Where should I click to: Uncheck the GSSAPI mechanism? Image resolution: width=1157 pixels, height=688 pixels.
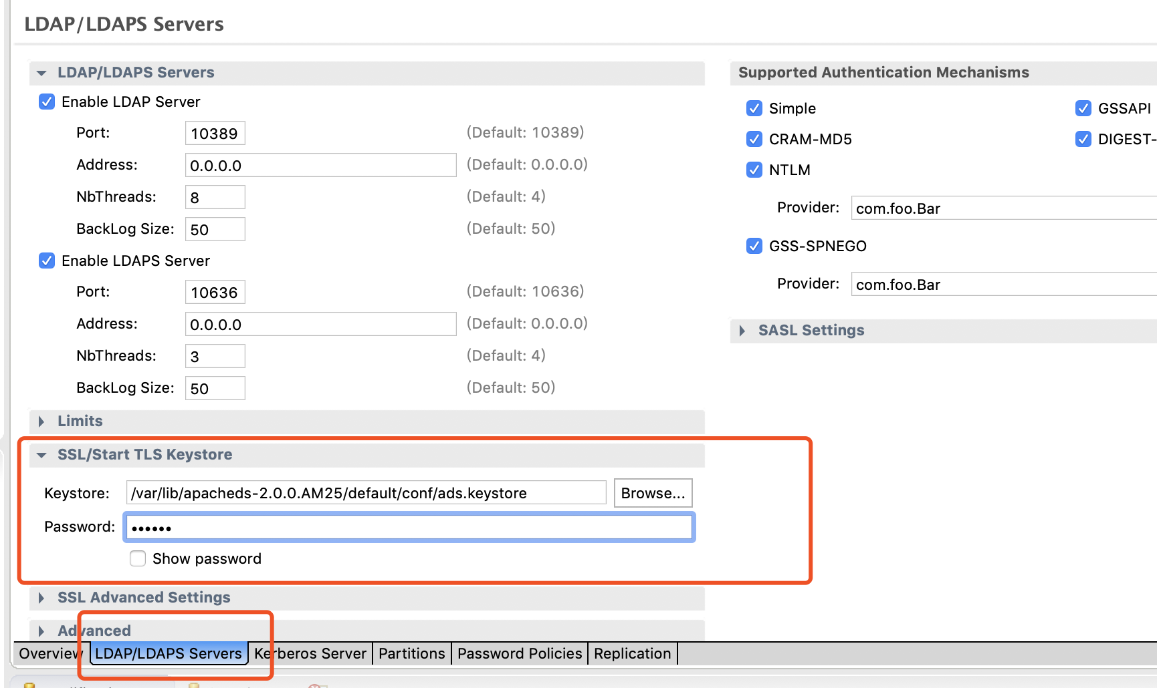coord(1083,108)
